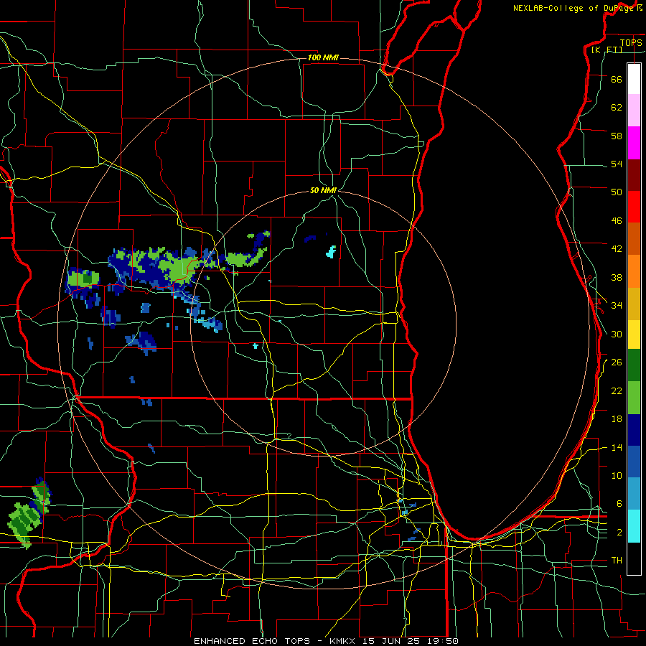Choose the bright yellow legend swatch
The width and height of the screenshot is (646, 646).
point(634,334)
